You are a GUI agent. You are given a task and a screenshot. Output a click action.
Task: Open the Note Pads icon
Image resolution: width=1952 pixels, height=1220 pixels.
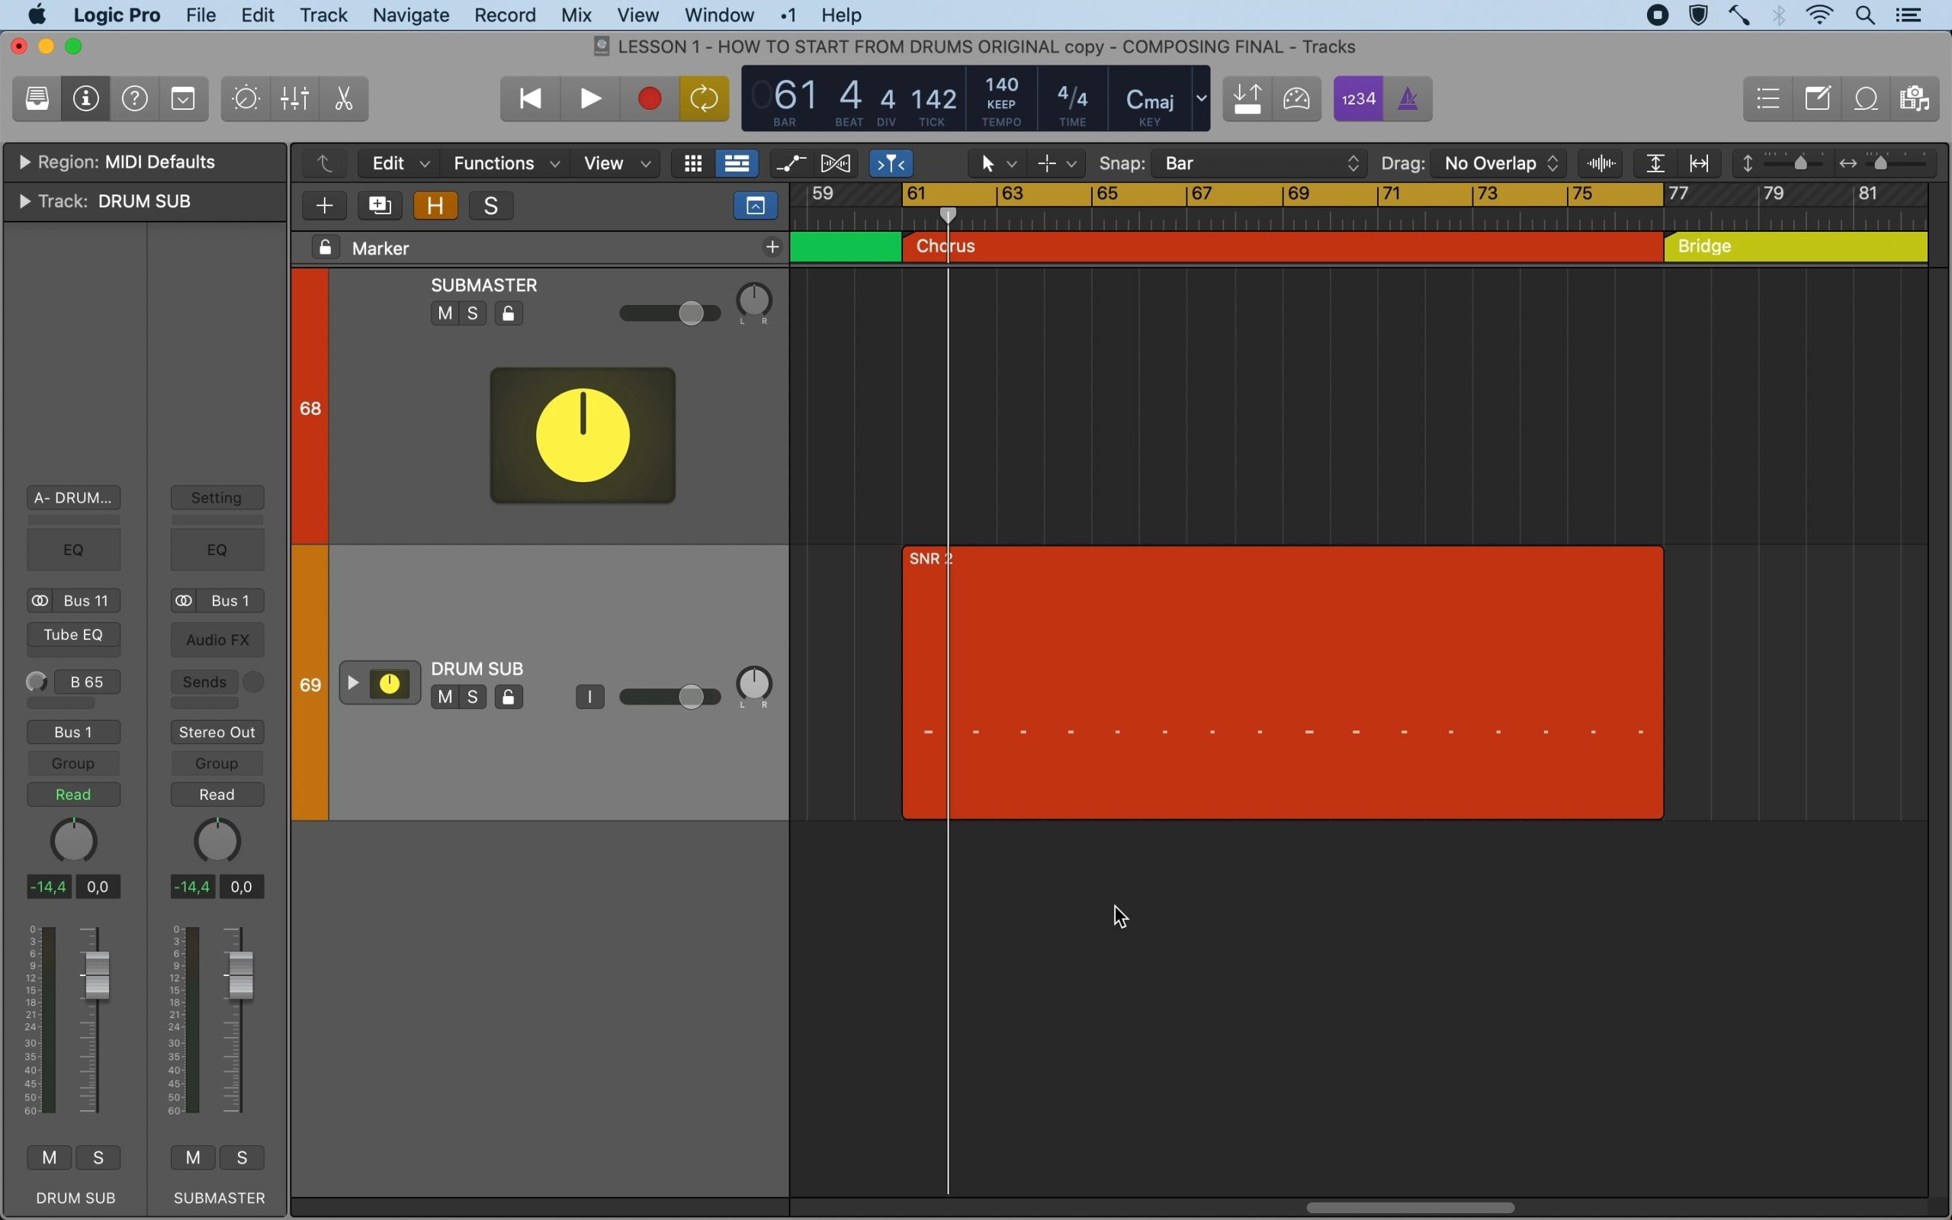1819,98
